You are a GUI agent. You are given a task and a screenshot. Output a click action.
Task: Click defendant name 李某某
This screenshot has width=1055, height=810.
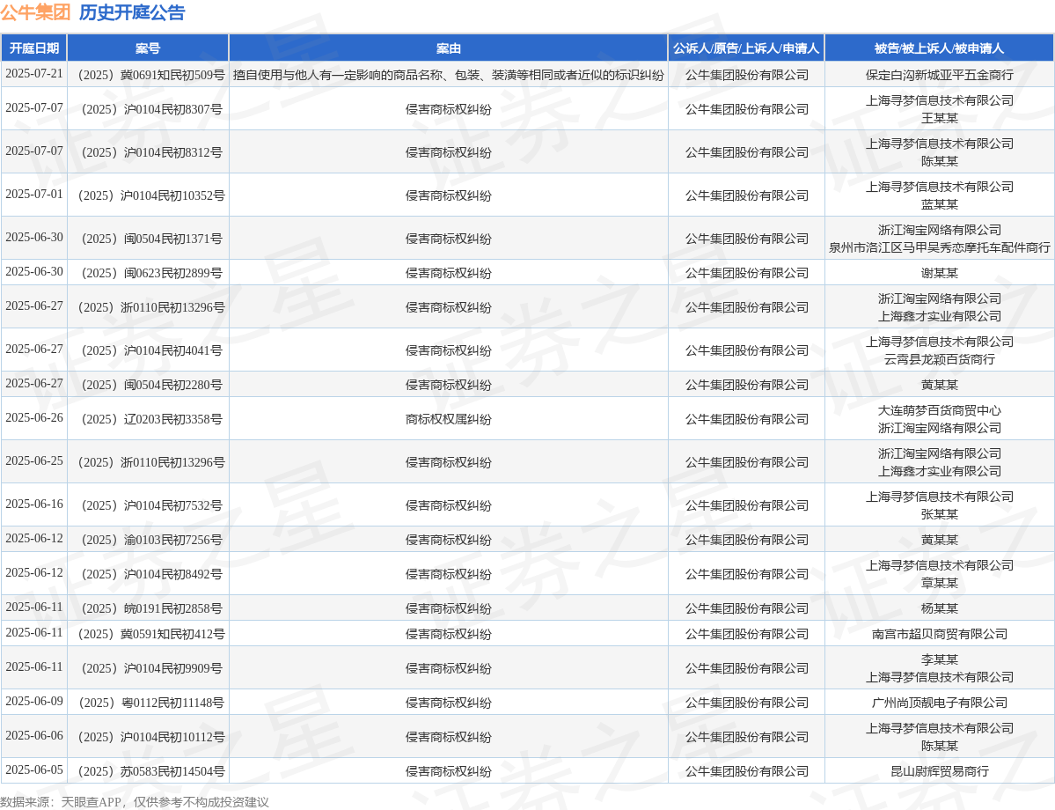pyautogui.click(x=939, y=659)
